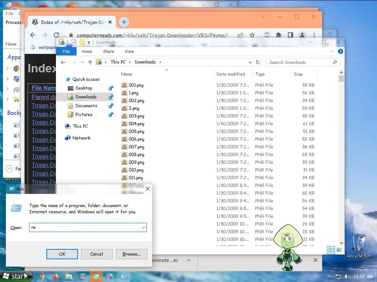
Task: Select Documents in navigation pane
Action: point(86,106)
